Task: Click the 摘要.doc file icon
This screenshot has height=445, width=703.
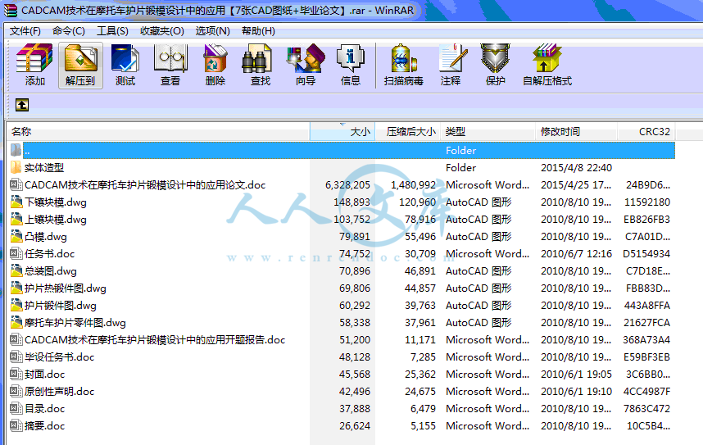Action: point(16,425)
